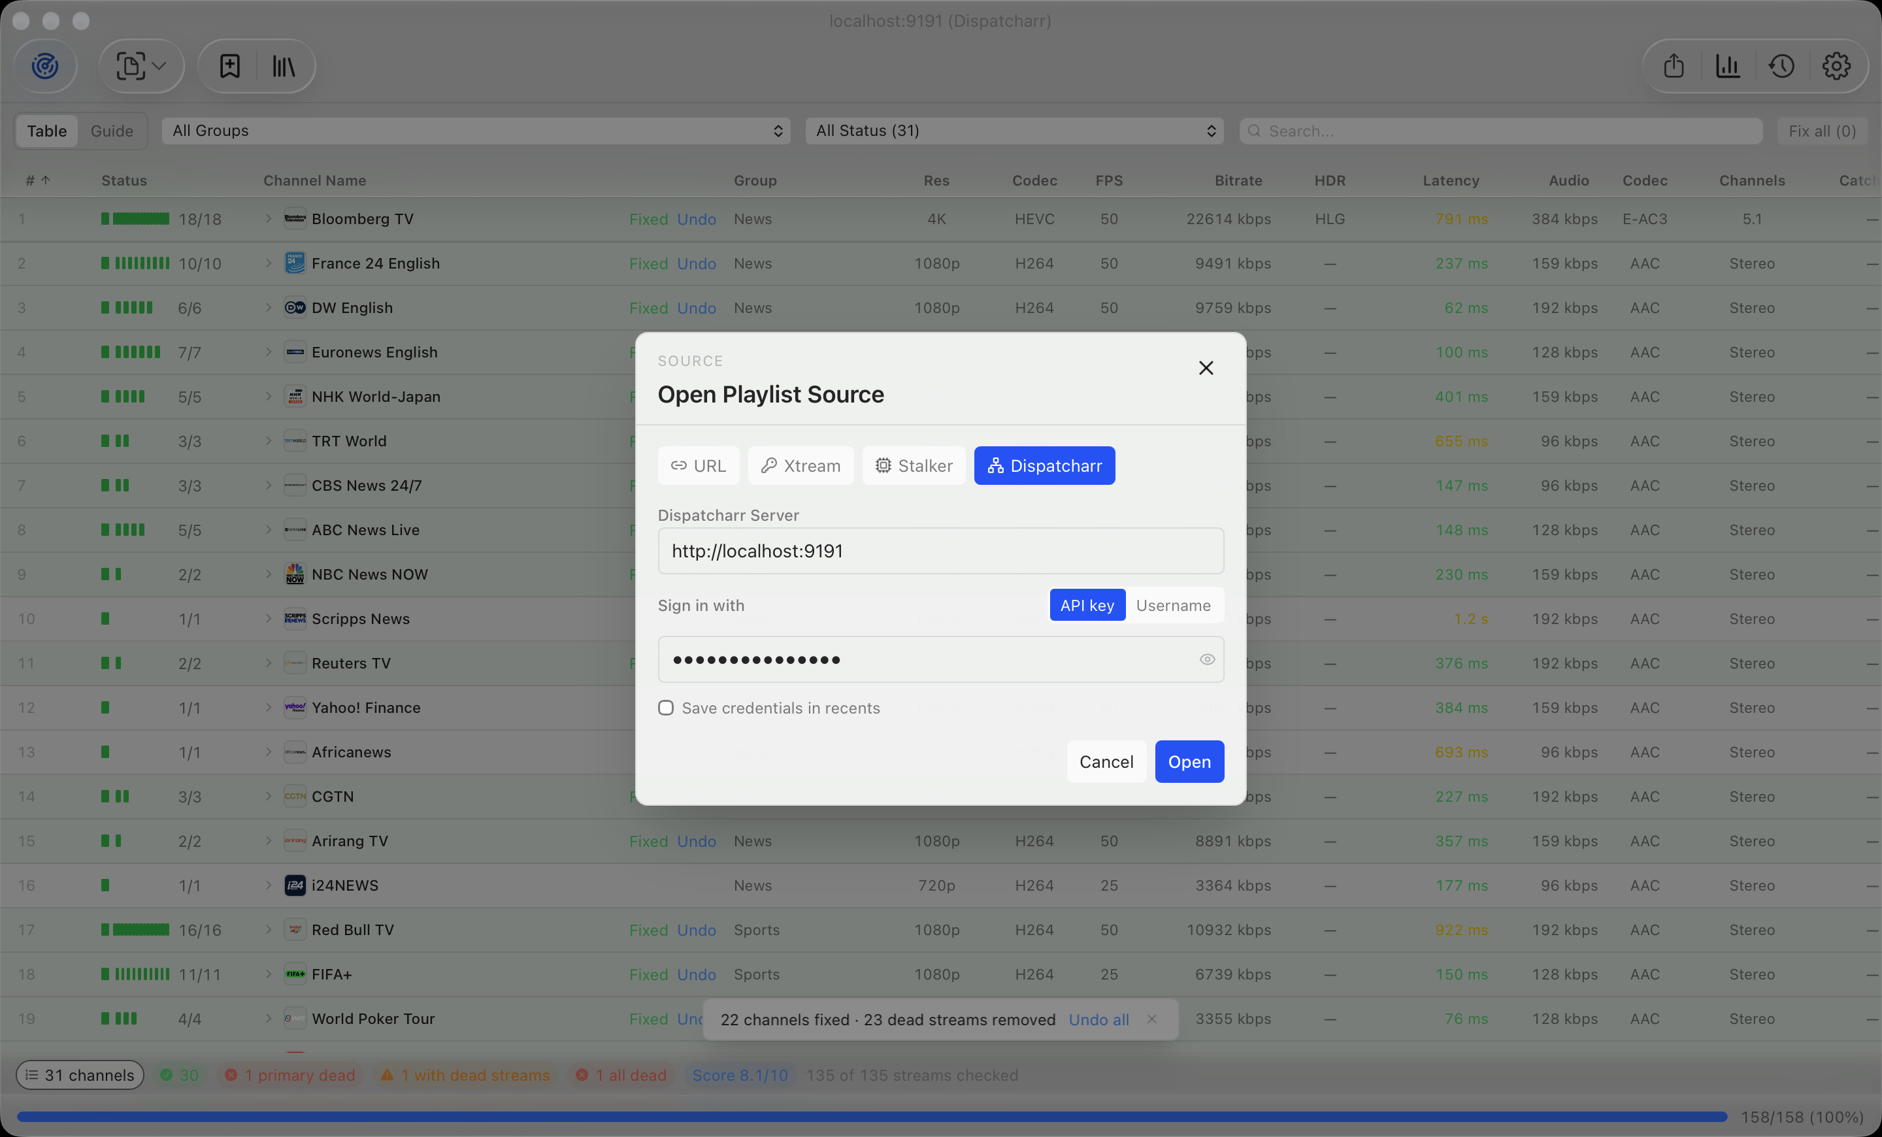Click the bottom scan progress bar
The height and width of the screenshot is (1137, 1882).
click(872, 1116)
